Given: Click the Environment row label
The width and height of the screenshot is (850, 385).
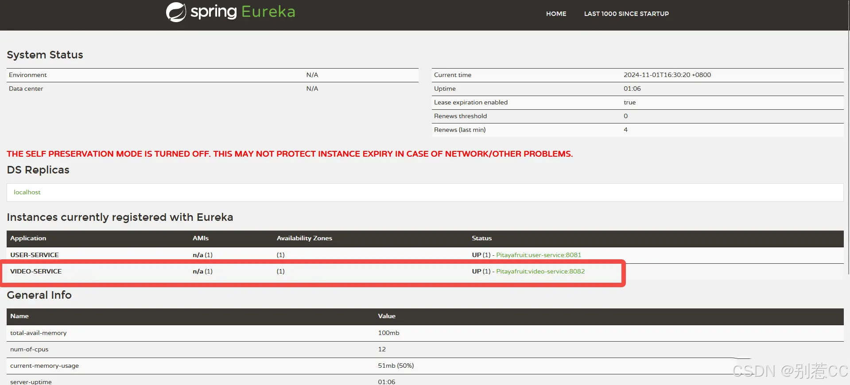Looking at the screenshot, I should click(27, 75).
